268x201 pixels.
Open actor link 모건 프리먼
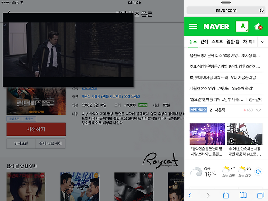[x=132, y=96]
